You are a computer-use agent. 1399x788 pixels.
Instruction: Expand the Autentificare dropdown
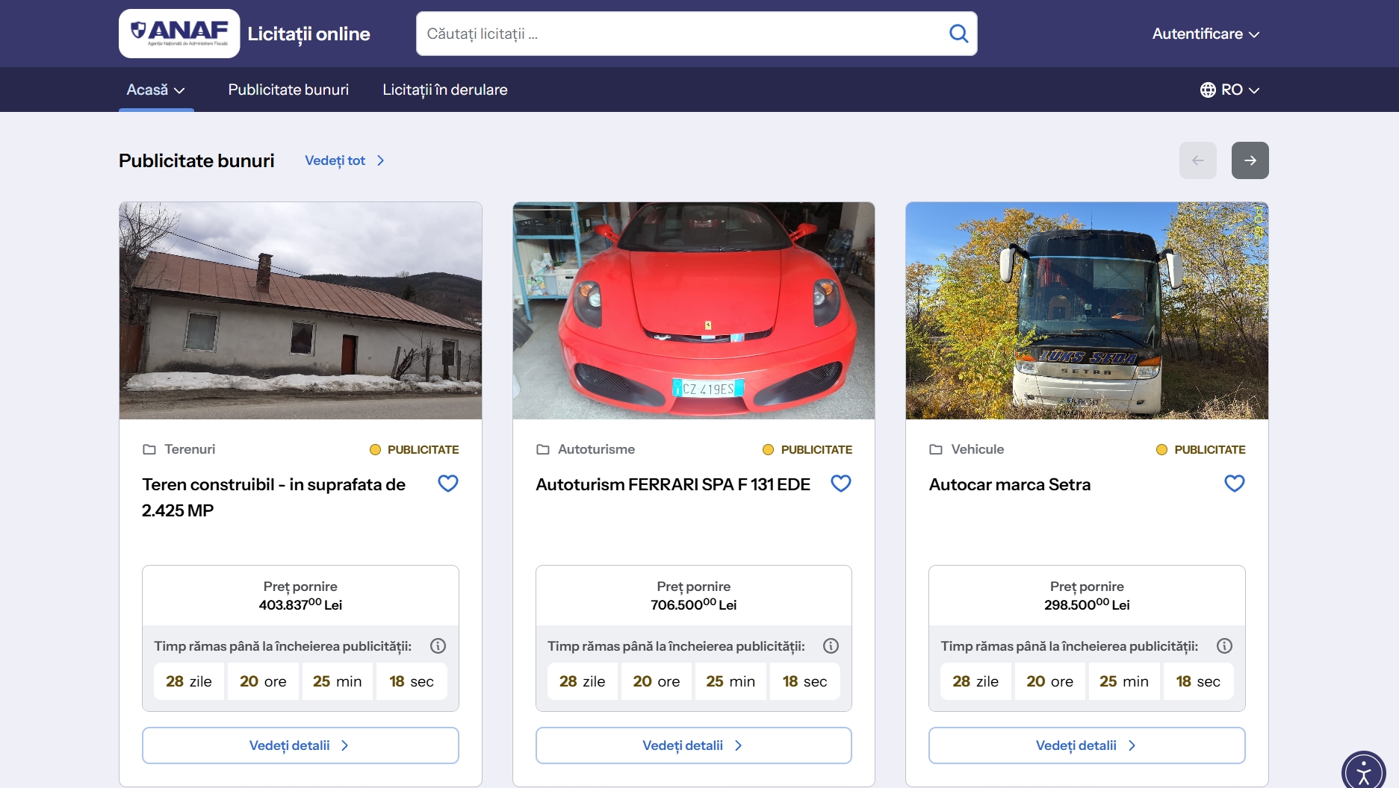point(1205,34)
